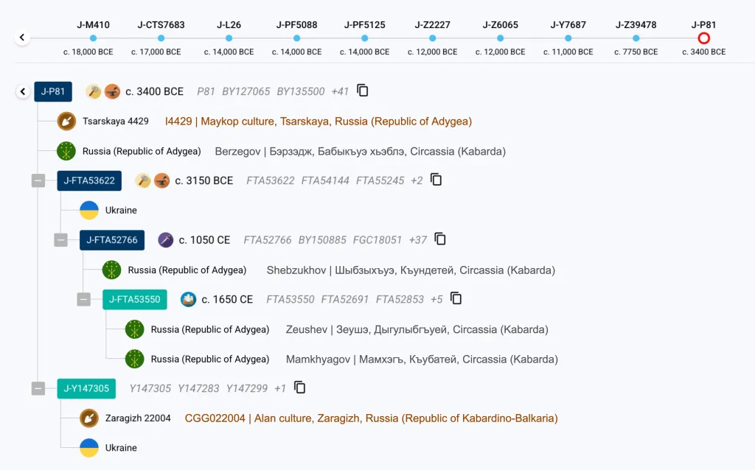Click the Tsarskaya 4429 ancient sample shovel icon
Screen dimensions: 755x470
coord(67,121)
